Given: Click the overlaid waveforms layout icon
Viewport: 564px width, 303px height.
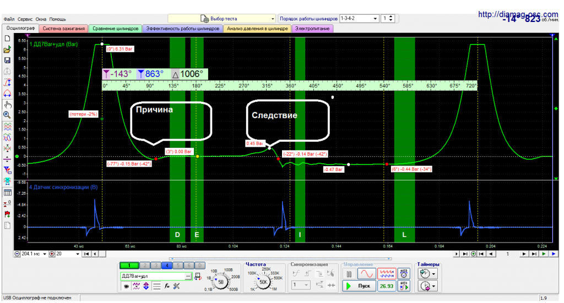Looking at the screenshot, I should click(x=7, y=137).
